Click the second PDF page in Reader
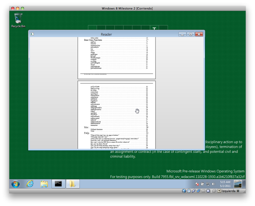 [116, 114]
